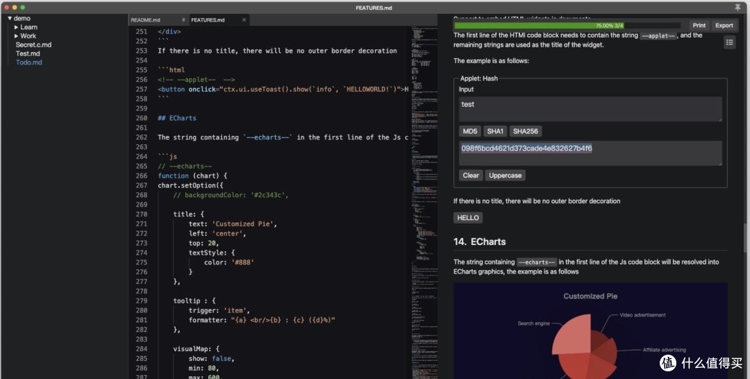Click the pin icon on README.md tab
This screenshot has height=379, width=750.
tap(183, 20)
